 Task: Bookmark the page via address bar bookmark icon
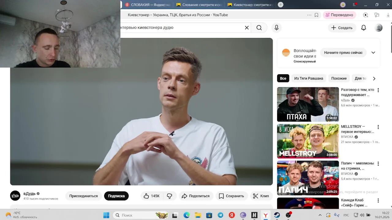[x=316, y=15]
